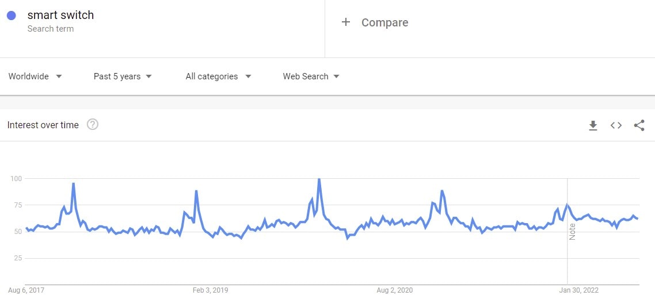Click the download CSV icon
The width and height of the screenshot is (655, 307).
click(x=593, y=125)
